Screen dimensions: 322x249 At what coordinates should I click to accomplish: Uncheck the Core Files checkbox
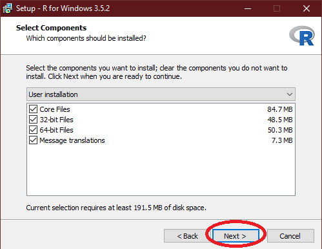[x=33, y=109]
